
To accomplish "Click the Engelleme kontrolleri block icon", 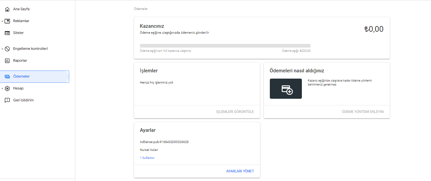I will [x=7, y=49].
